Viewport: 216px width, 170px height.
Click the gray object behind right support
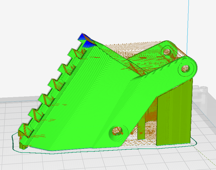click(201, 93)
